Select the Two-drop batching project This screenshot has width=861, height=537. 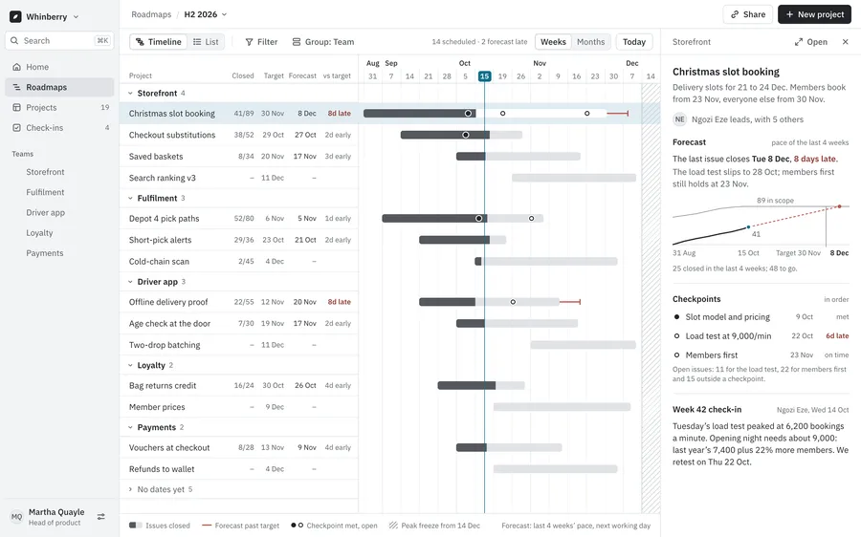pos(165,345)
